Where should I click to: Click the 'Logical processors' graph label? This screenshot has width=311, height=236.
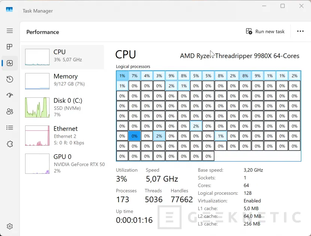133,67
